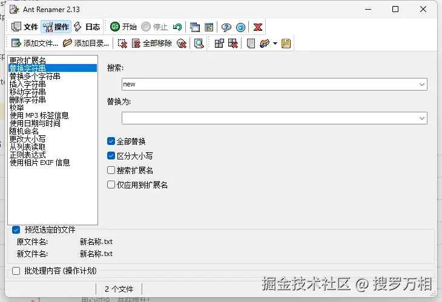This screenshot has height=302, width=442.
Task: Click the skull remove dead files icon
Action: (182, 43)
